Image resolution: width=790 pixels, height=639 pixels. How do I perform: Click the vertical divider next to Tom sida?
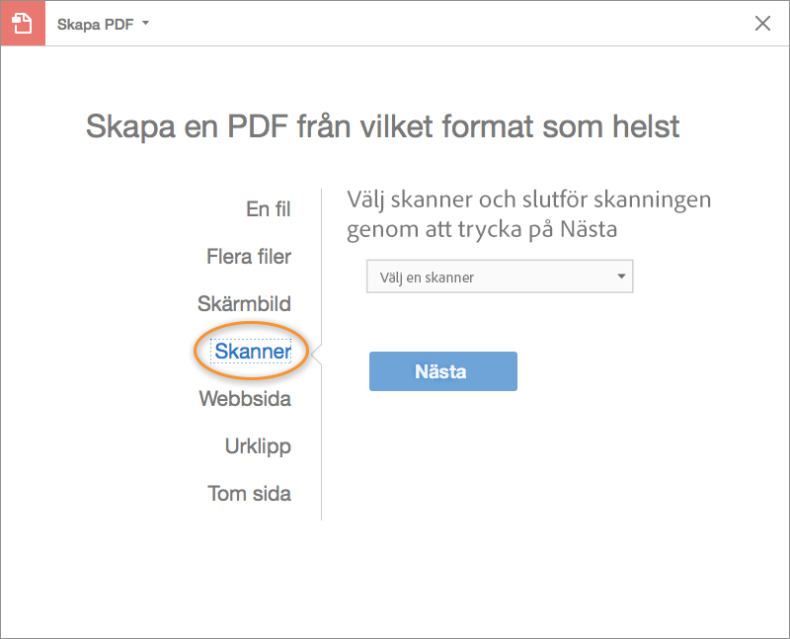click(322, 494)
